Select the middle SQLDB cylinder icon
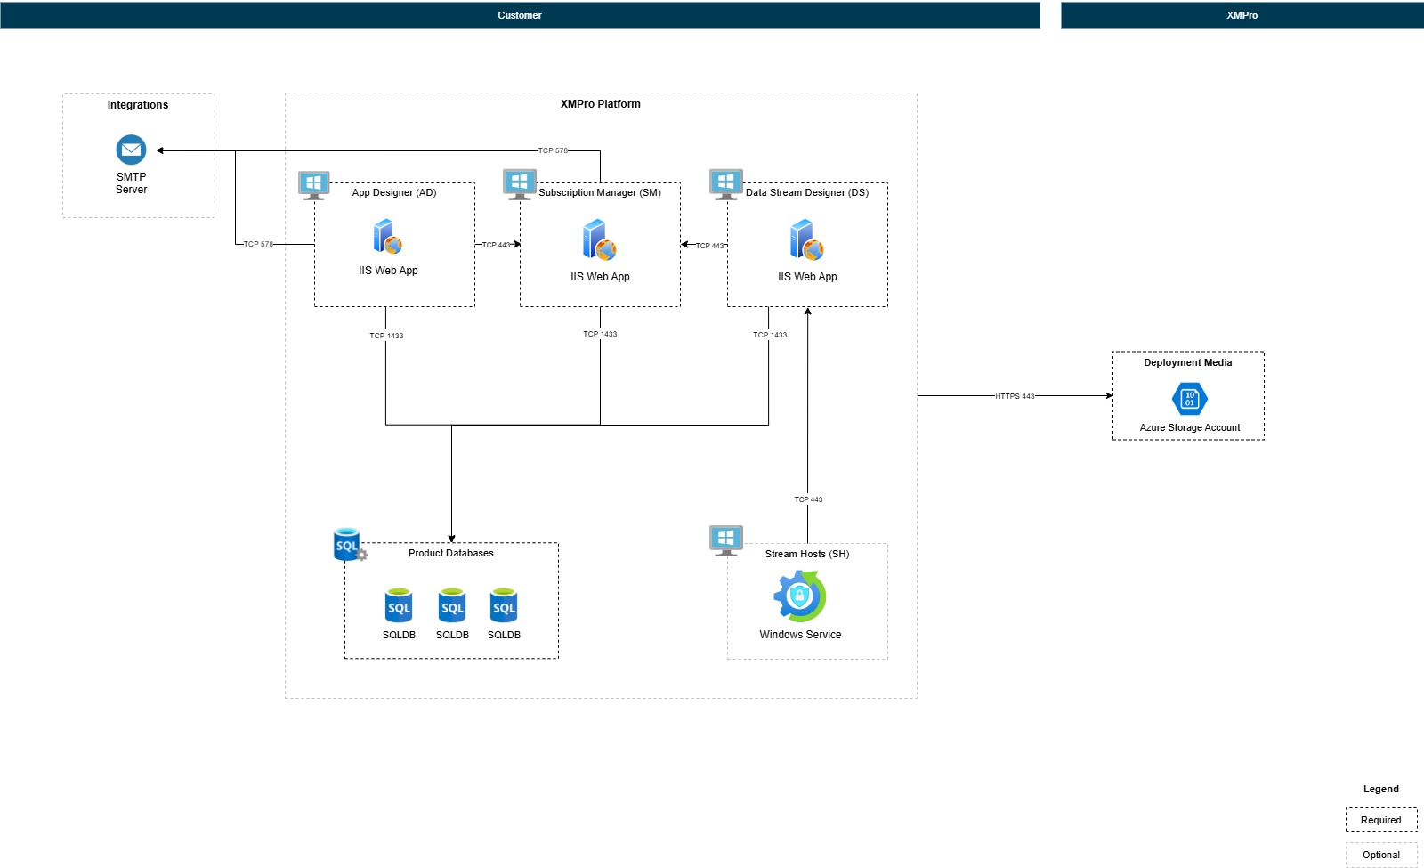The width and height of the screenshot is (1424, 868). 452,605
